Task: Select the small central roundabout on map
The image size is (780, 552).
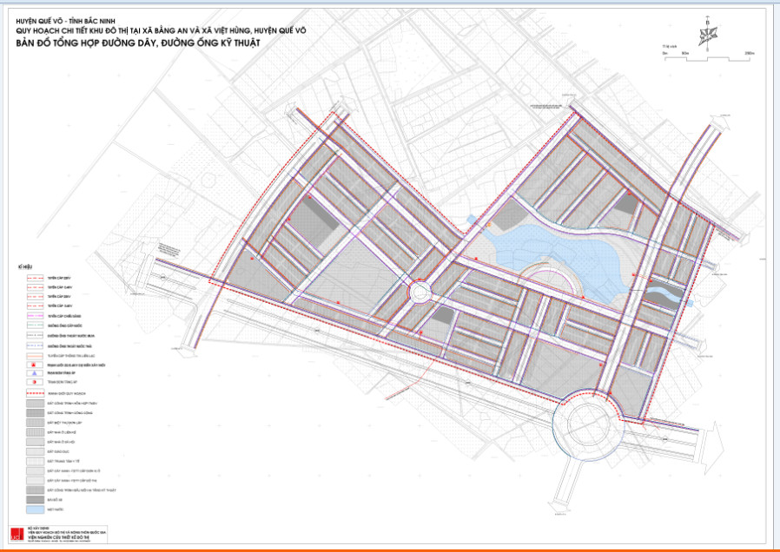Action: point(422,292)
